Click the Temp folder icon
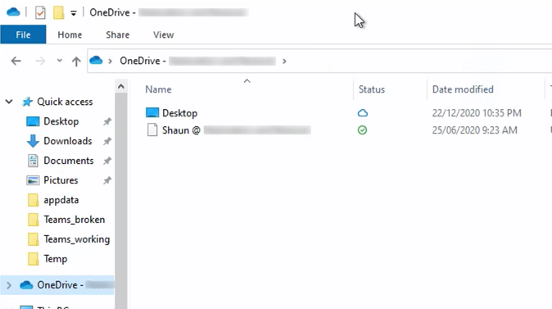Screen dimensions: 552x309 (x=33, y=259)
